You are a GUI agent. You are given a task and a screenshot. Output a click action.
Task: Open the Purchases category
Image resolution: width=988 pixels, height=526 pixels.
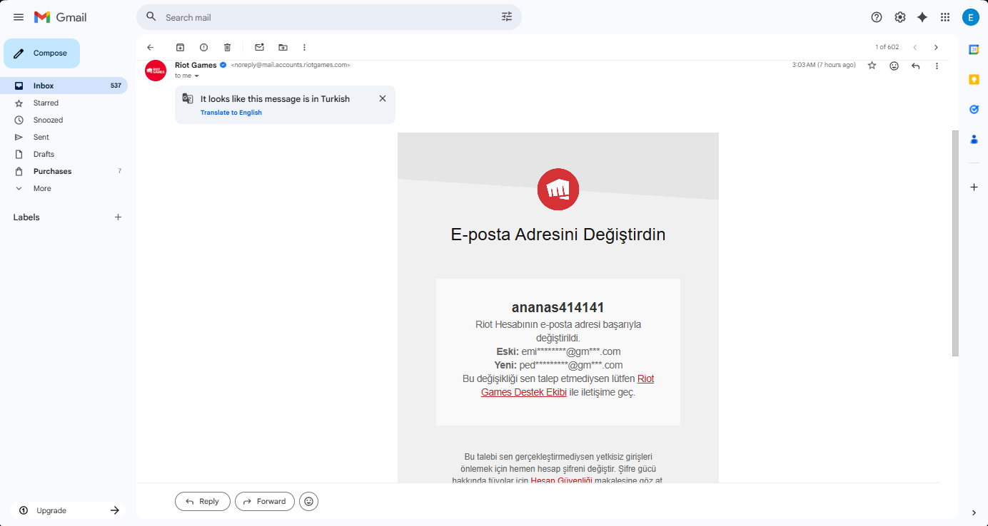click(65, 171)
